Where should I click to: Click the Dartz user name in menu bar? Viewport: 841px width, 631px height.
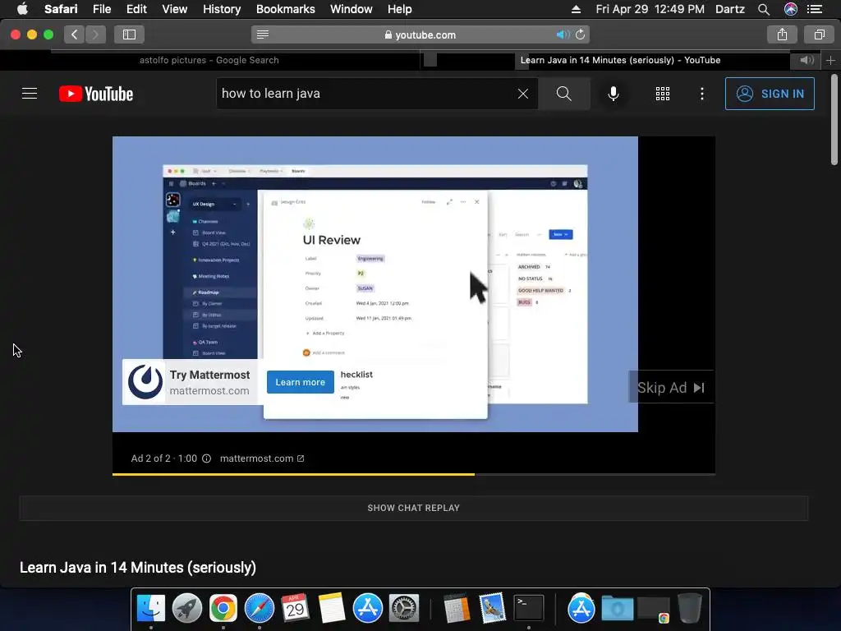click(x=729, y=9)
